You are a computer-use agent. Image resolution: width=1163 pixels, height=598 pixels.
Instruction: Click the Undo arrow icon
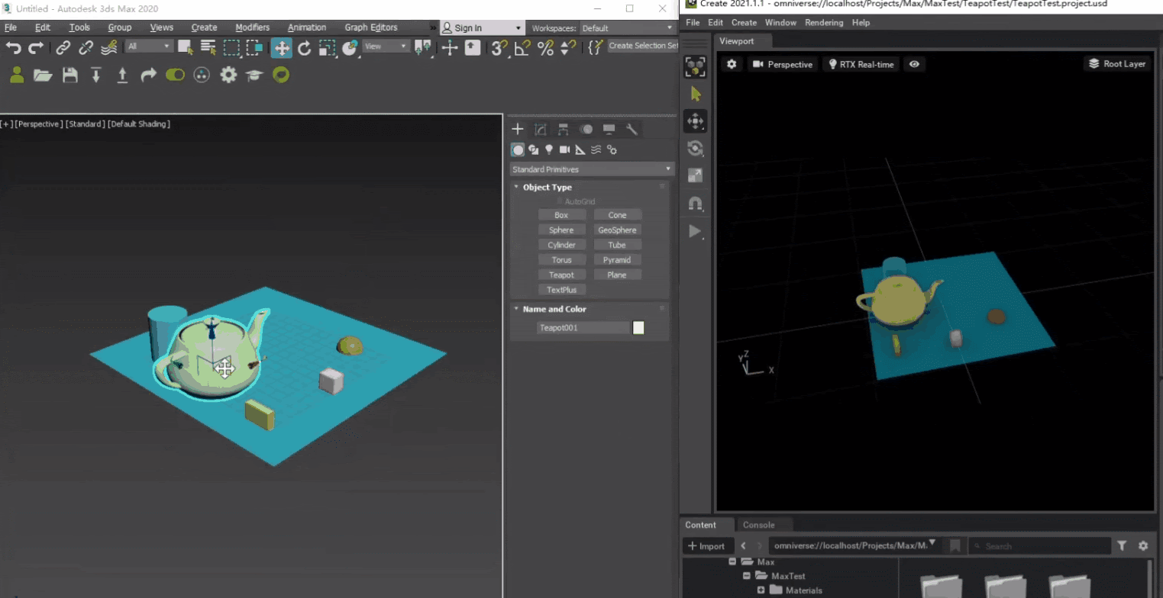14,48
